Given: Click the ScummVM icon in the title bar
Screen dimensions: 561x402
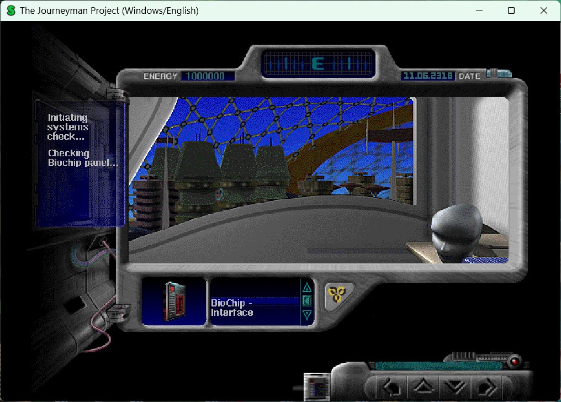Looking at the screenshot, I should coord(11,10).
